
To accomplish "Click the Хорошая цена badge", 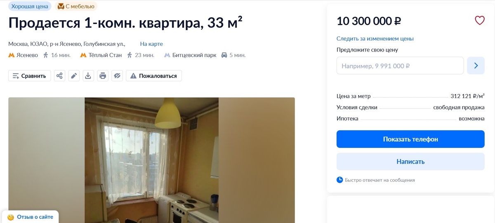I will (30, 6).
